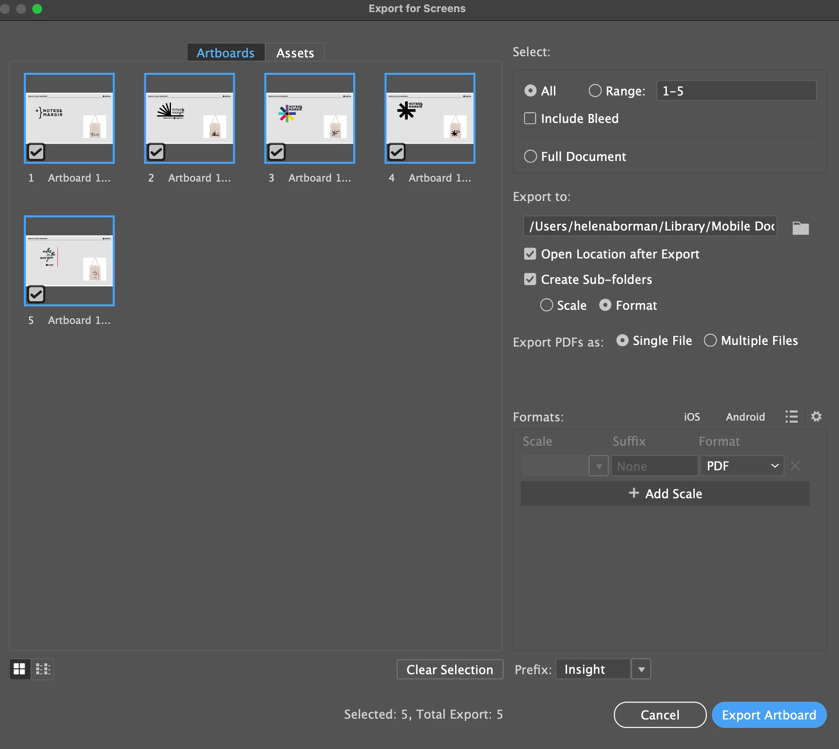839x749 pixels.
Task: Open the PDF format dropdown
Action: [742, 466]
